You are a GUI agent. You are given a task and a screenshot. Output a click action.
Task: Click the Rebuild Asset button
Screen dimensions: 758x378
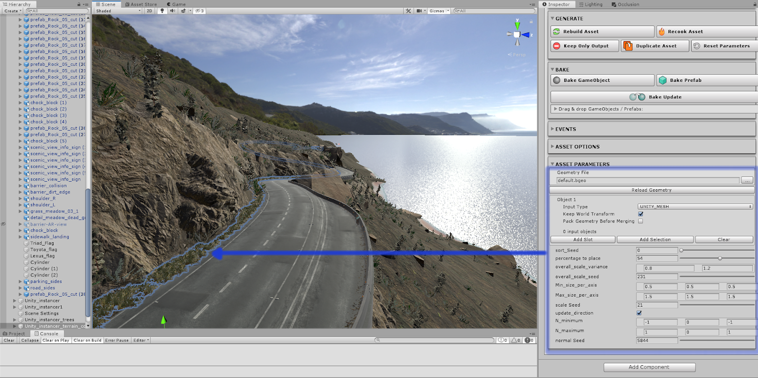pyautogui.click(x=581, y=32)
